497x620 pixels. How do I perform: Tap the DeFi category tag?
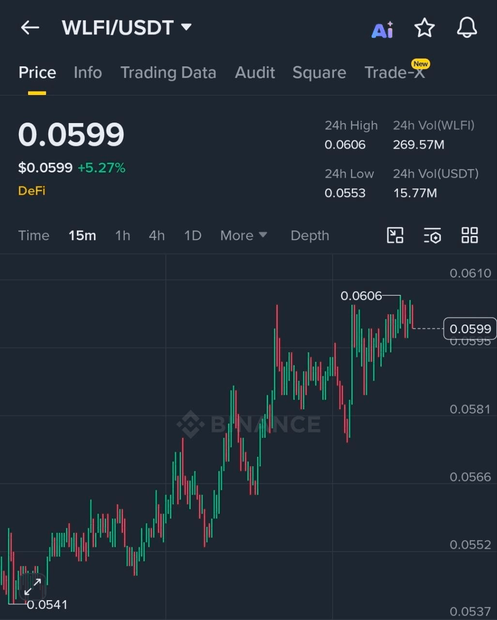(x=32, y=190)
